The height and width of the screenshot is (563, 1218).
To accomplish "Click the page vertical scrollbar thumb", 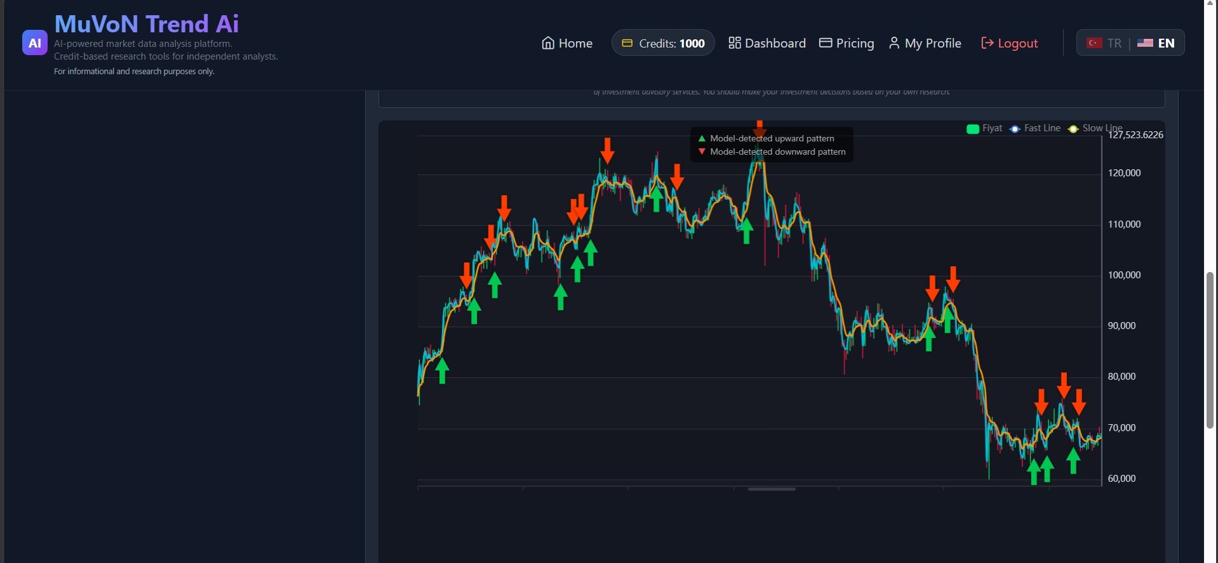I will [x=1210, y=351].
